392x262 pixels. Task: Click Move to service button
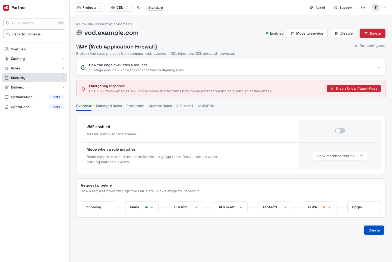click(x=307, y=33)
